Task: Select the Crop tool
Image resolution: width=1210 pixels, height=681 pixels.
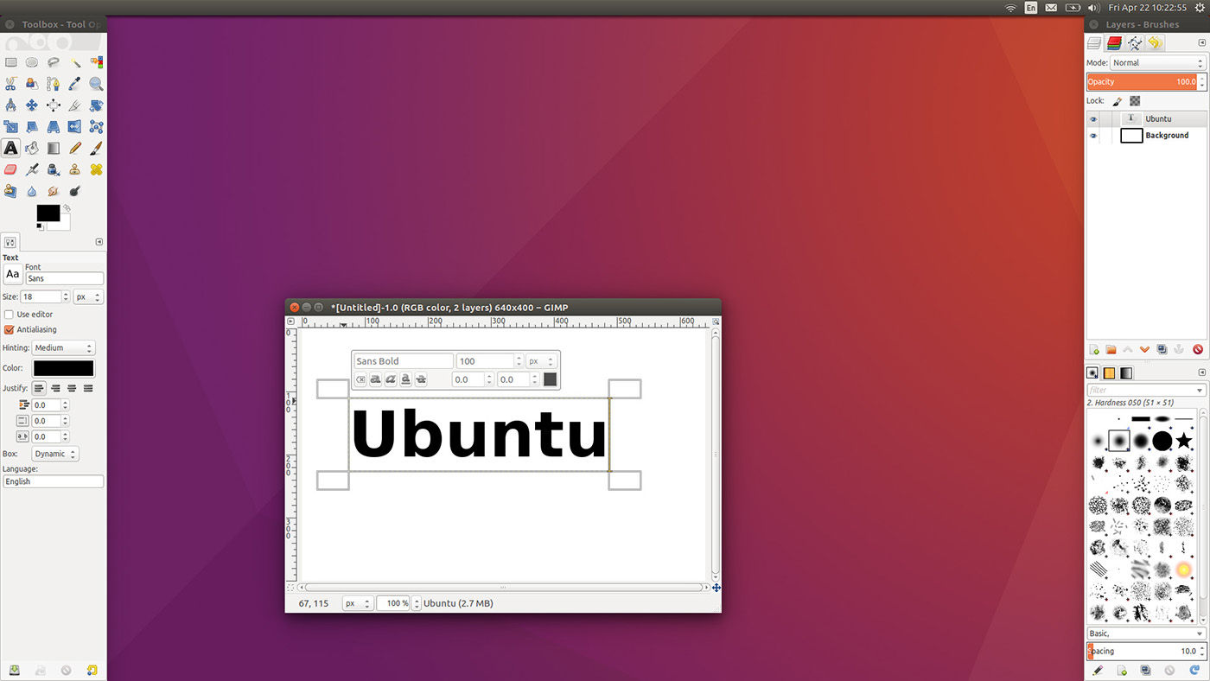Action: coord(75,105)
